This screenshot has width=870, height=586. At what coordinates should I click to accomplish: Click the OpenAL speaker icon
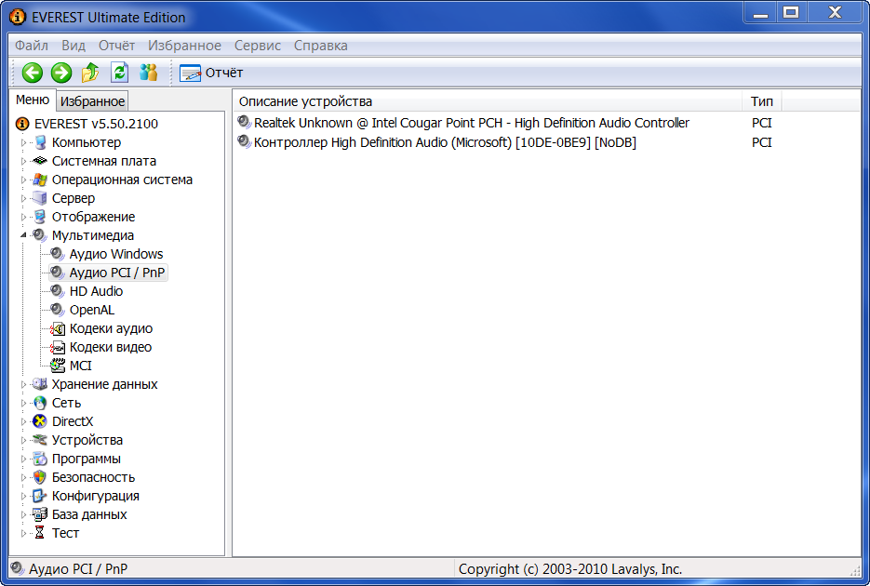pyautogui.click(x=58, y=310)
